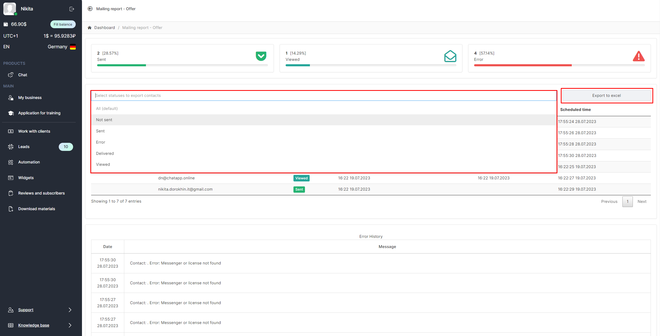Click the Fill balance button
This screenshot has height=336, width=660.
[63, 24]
